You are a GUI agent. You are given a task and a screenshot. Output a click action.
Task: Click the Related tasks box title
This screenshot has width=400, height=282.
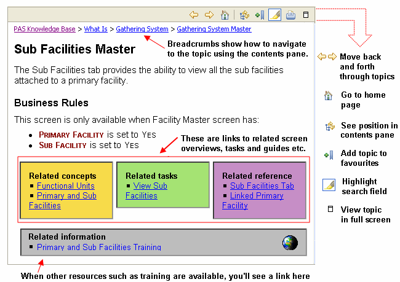pyautogui.click(x=151, y=176)
